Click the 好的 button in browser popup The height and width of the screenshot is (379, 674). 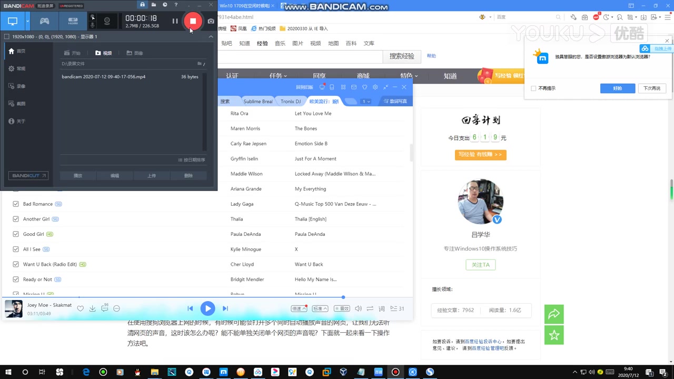pyautogui.click(x=618, y=88)
